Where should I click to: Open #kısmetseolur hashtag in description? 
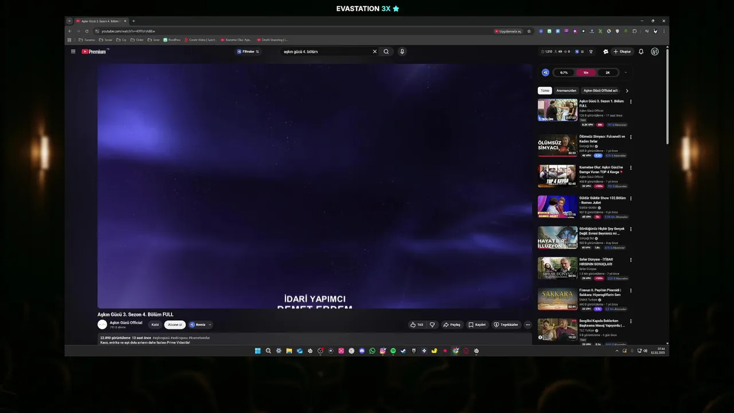199,338
